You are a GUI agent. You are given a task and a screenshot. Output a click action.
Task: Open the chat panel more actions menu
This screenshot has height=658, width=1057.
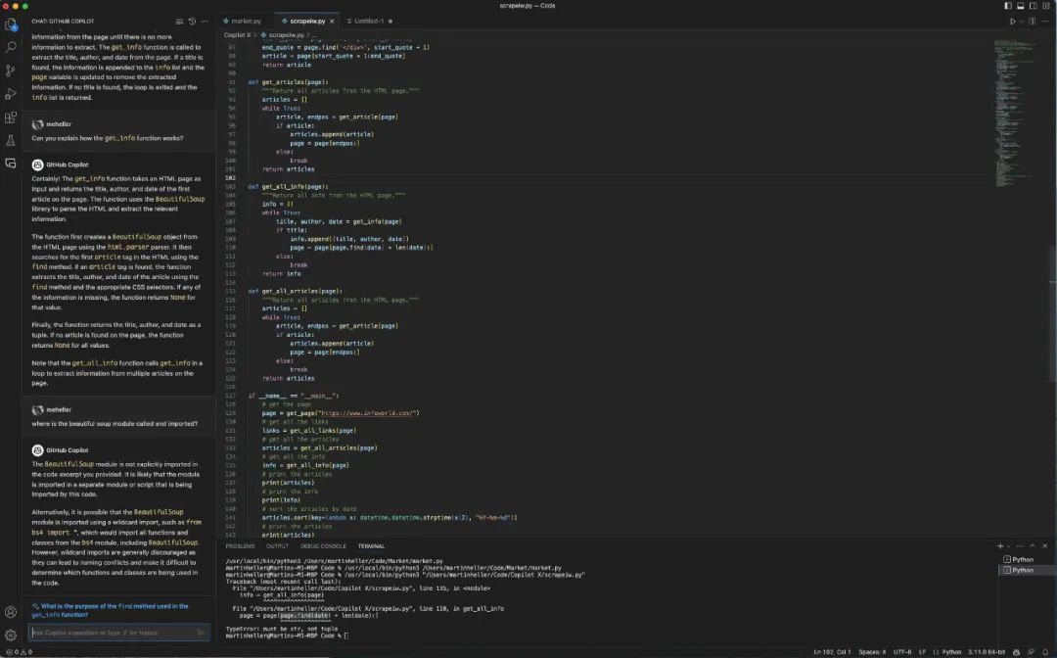[205, 21]
